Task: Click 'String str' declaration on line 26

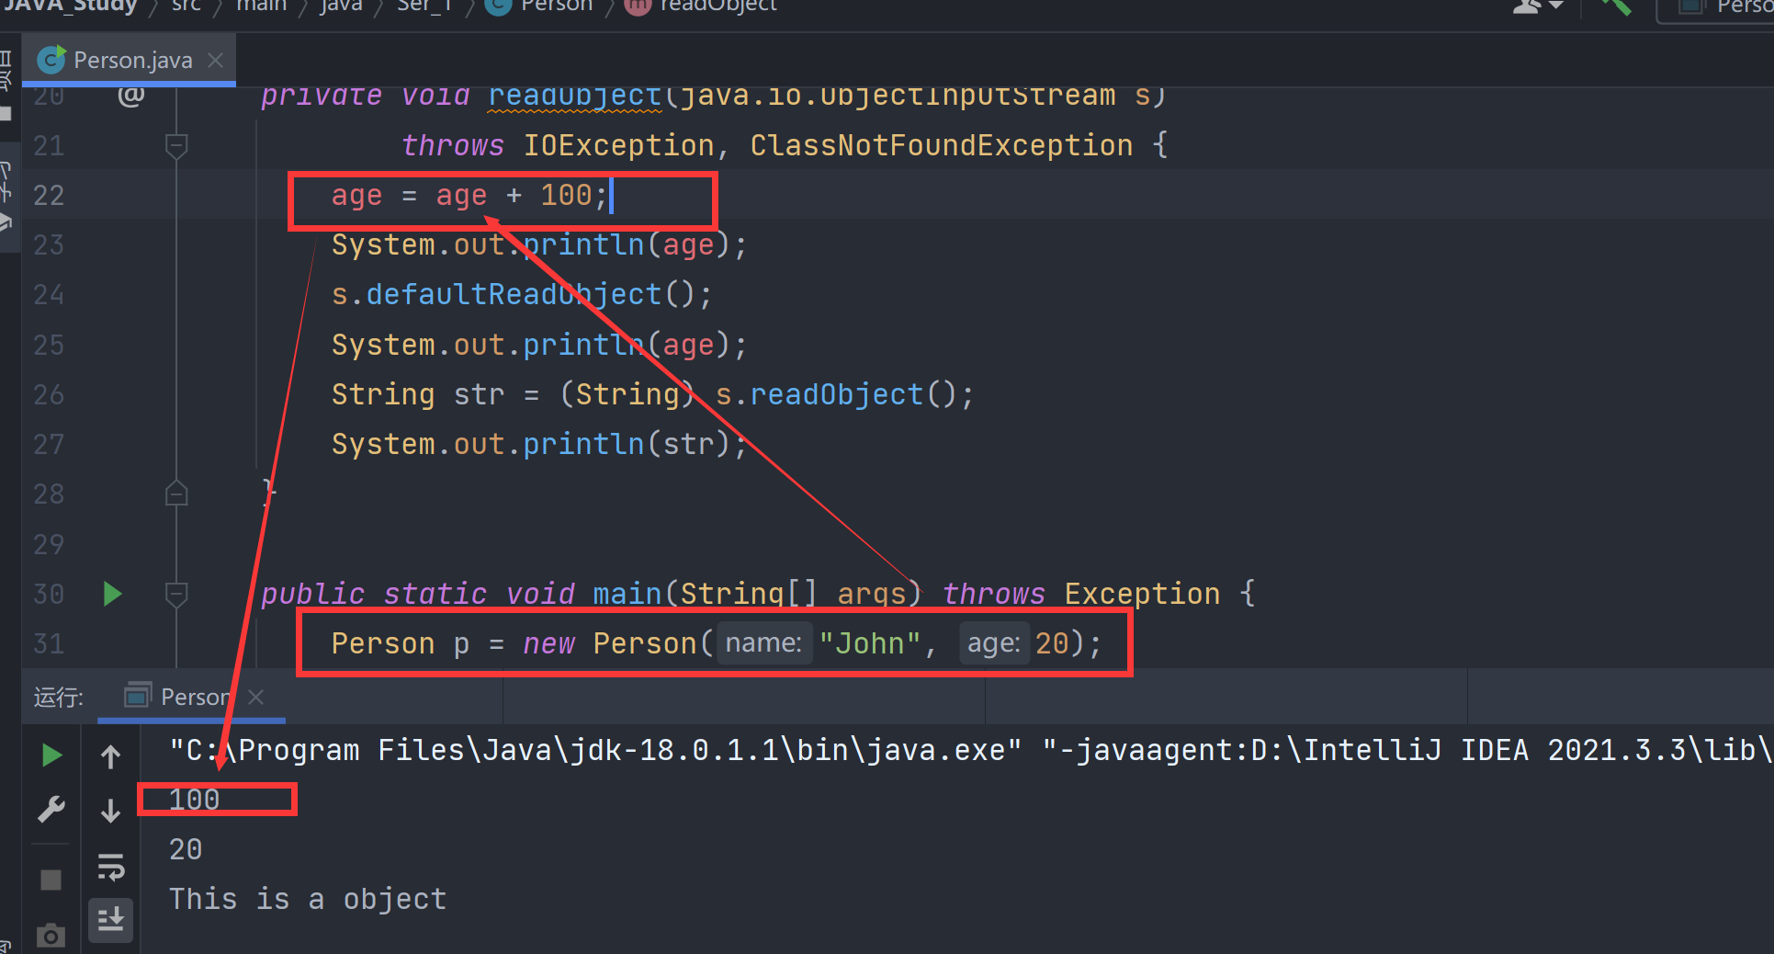Action: coord(418,394)
